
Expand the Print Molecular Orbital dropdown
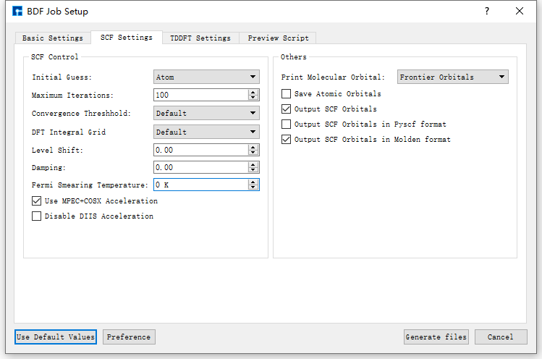453,77
